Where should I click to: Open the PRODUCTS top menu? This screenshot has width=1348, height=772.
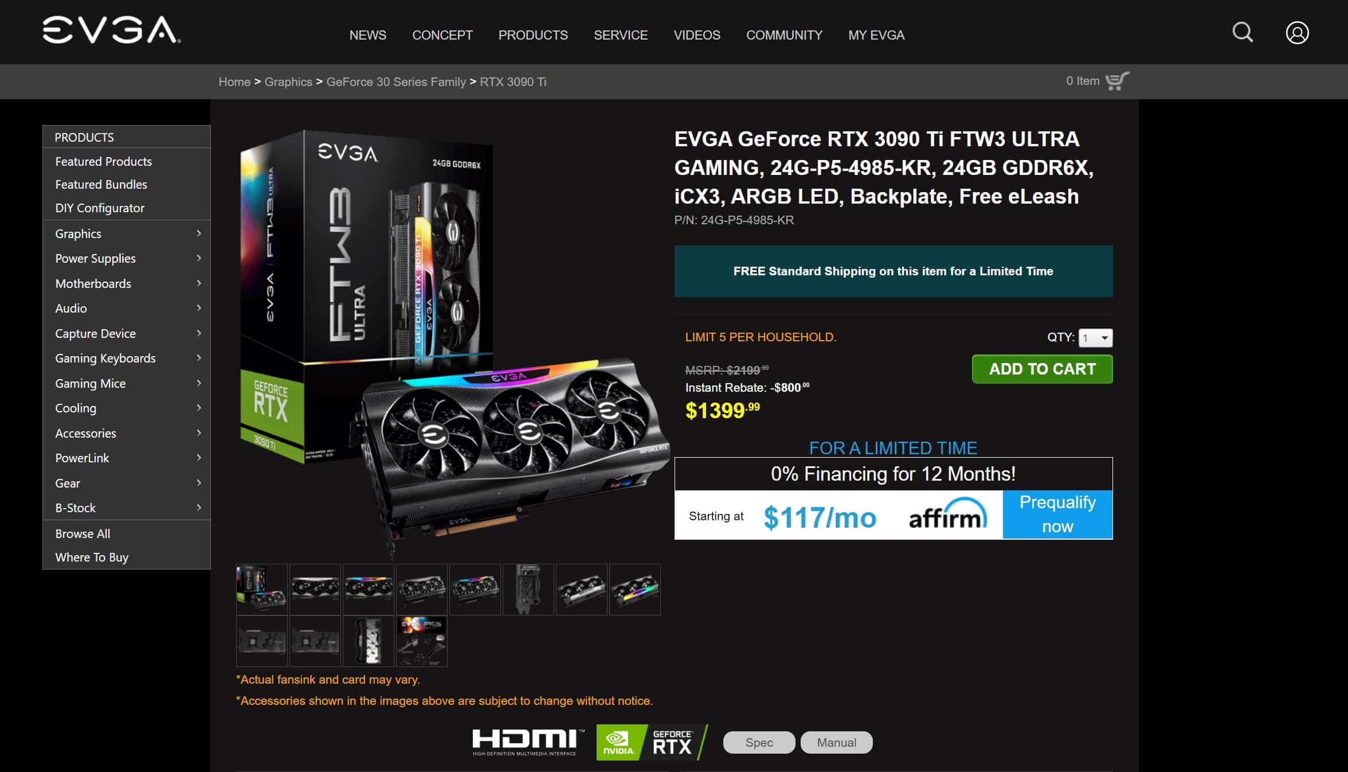coord(533,35)
